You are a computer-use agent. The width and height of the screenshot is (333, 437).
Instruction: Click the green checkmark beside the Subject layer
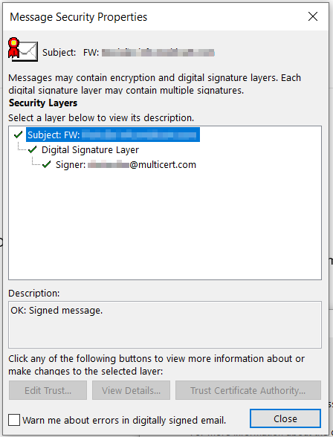pos(18,135)
